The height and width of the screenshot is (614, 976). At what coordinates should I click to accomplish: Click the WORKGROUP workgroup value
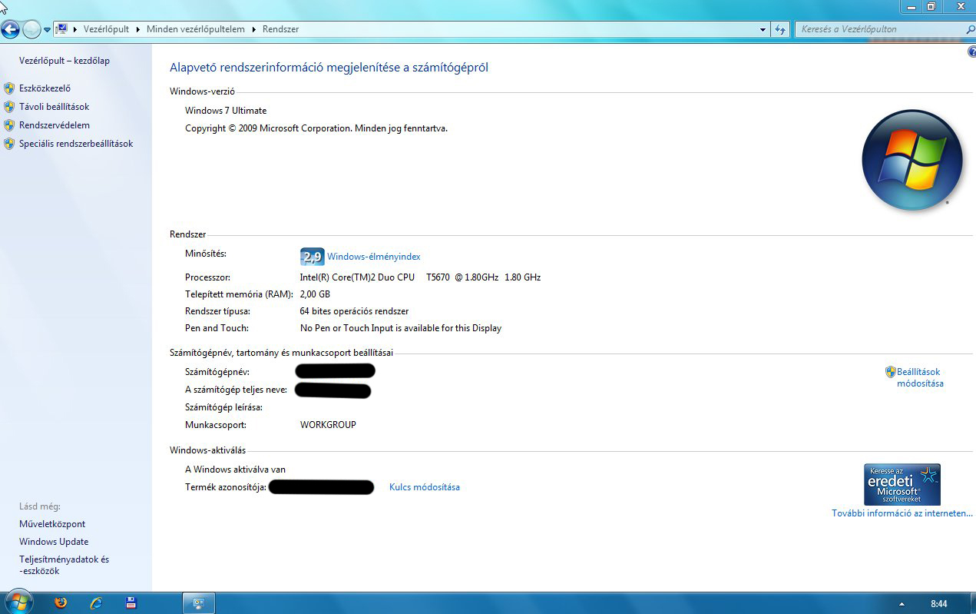[x=328, y=425]
